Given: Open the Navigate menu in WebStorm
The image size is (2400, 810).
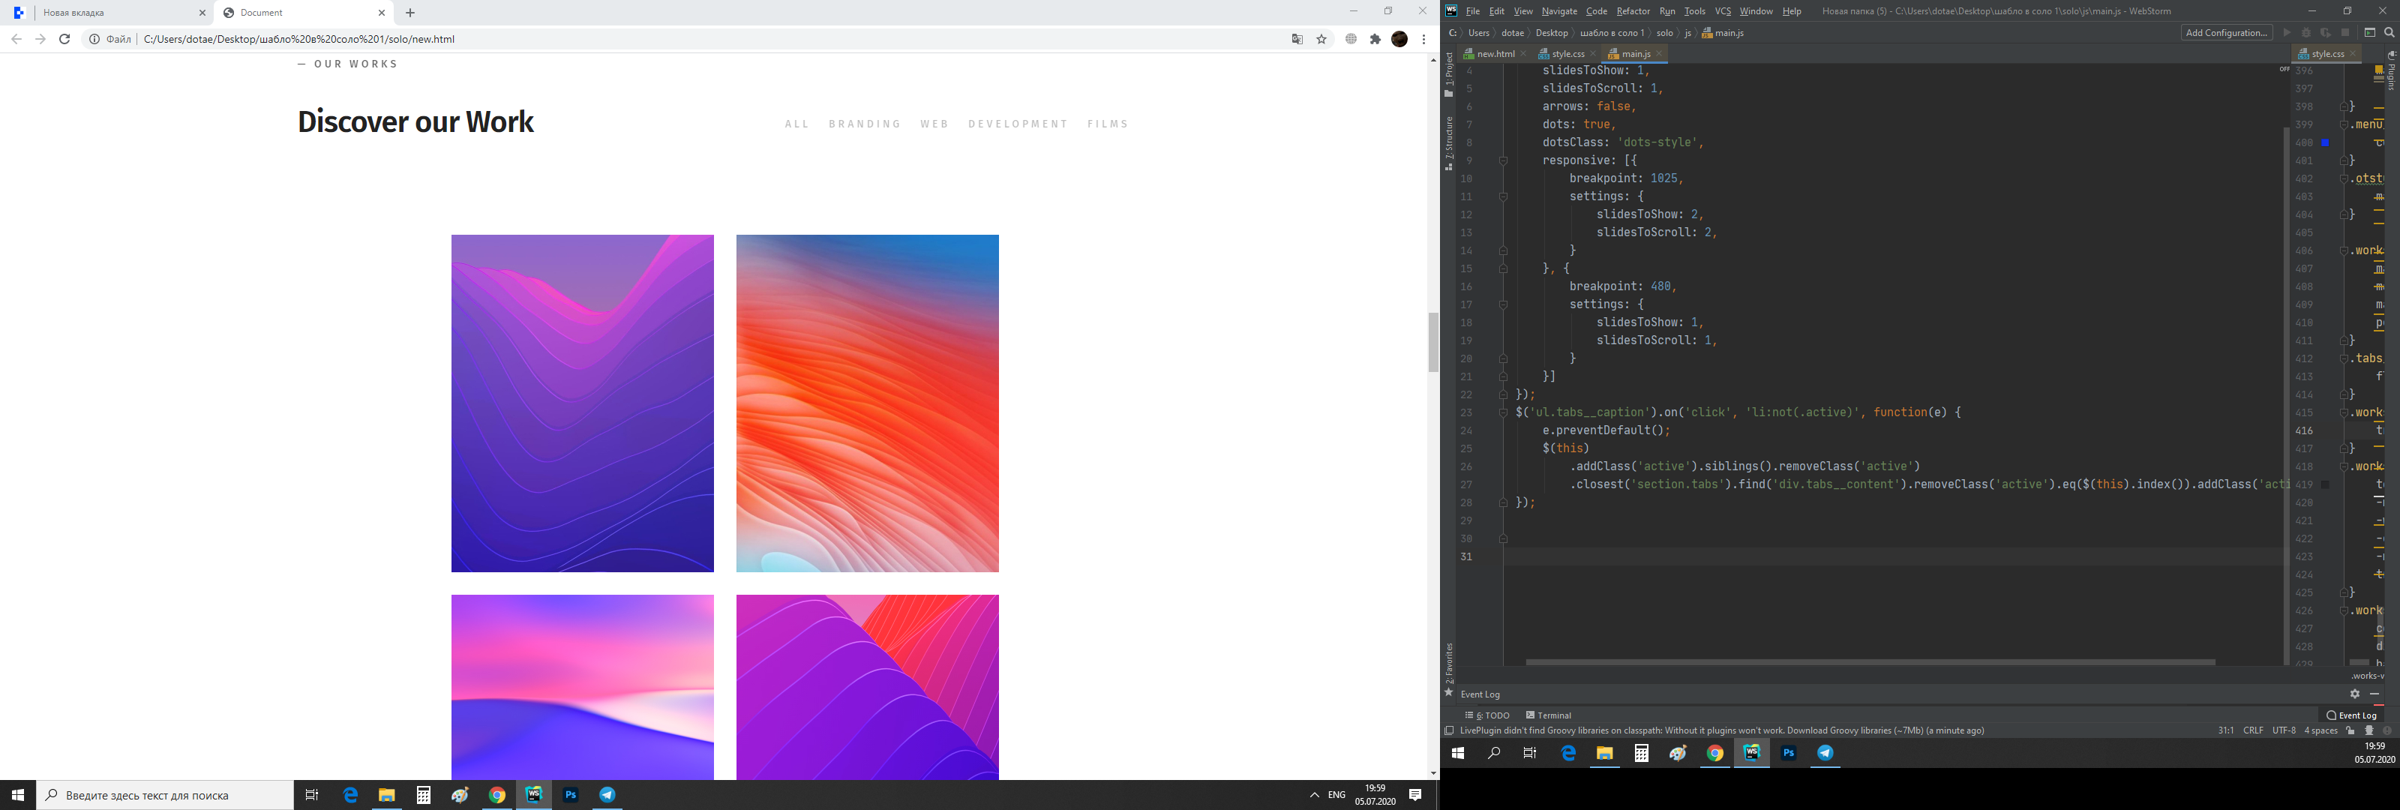Looking at the screenshot, I should click(x=1560, y=11).
